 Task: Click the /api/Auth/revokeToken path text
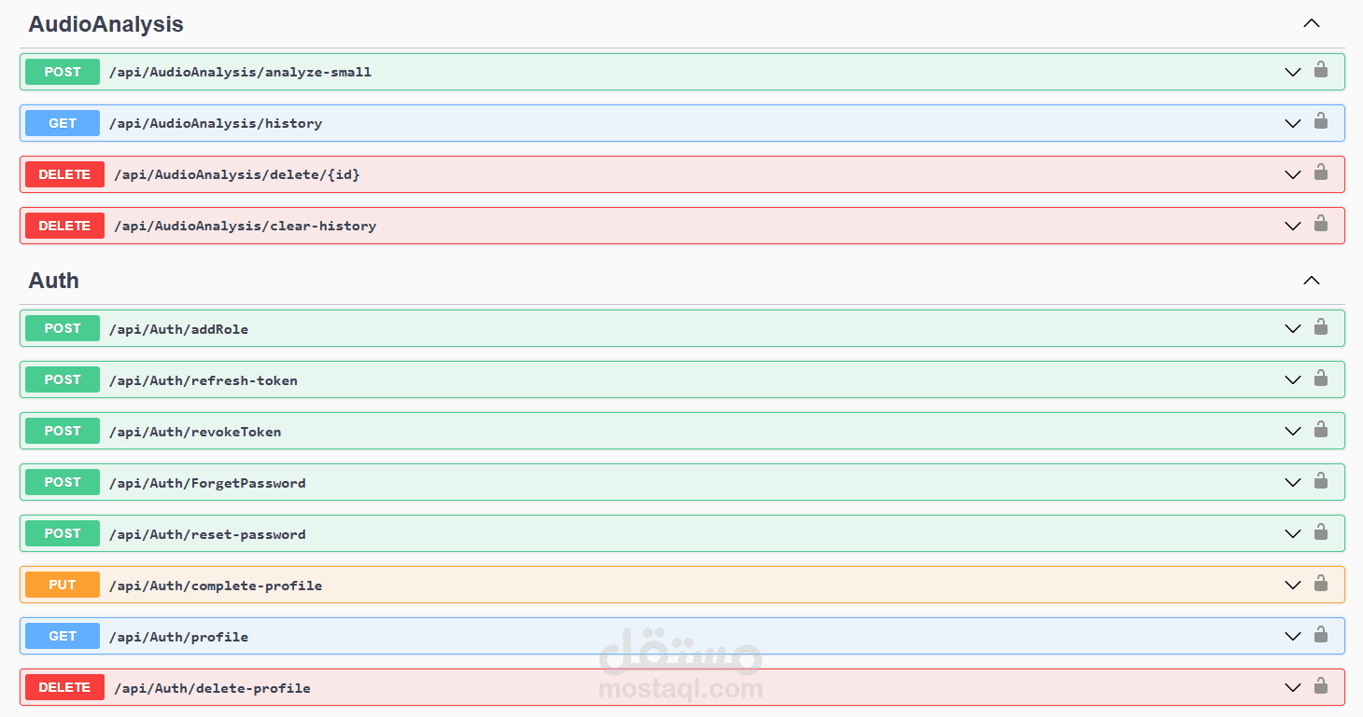195,431
